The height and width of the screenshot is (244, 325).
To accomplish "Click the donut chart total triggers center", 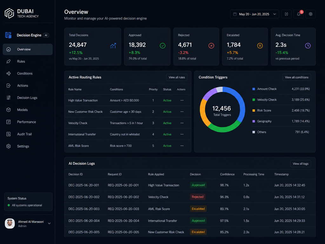I will click(222, 111).
